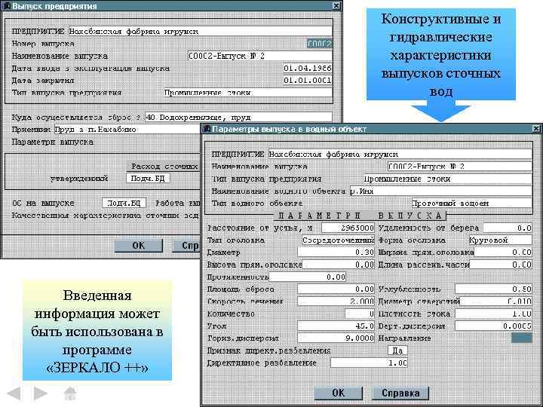Open Тип водного объекта field
This screenshot has width=543, height=407.
pyautogui.click(x=471, y=203)
